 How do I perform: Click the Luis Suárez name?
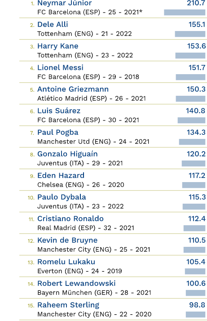pos(59,111)
